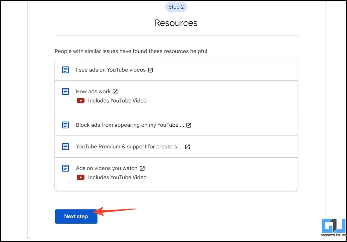Click 'Includes YouTube Video' text under 'How ads work'

(117, 101)
